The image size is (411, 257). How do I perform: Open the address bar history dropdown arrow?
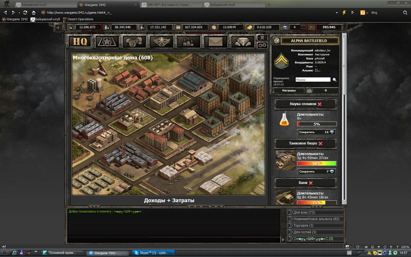point(337,13)
